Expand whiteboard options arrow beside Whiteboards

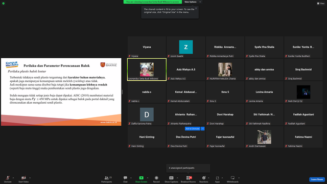click(x=239, y=178)
